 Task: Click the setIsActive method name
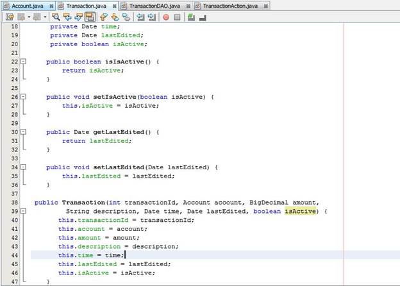coord(115,97)
